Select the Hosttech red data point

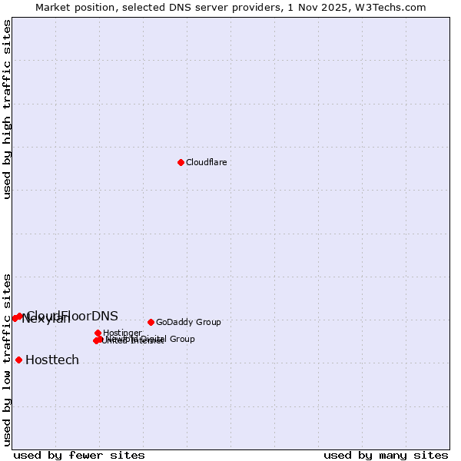[x=18, y=360]
